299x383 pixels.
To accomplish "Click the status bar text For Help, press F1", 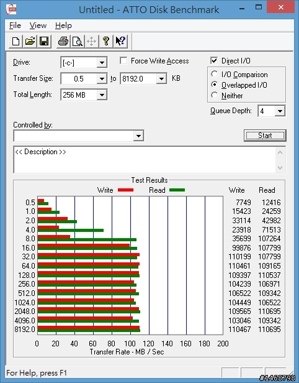I will (37, 373).
